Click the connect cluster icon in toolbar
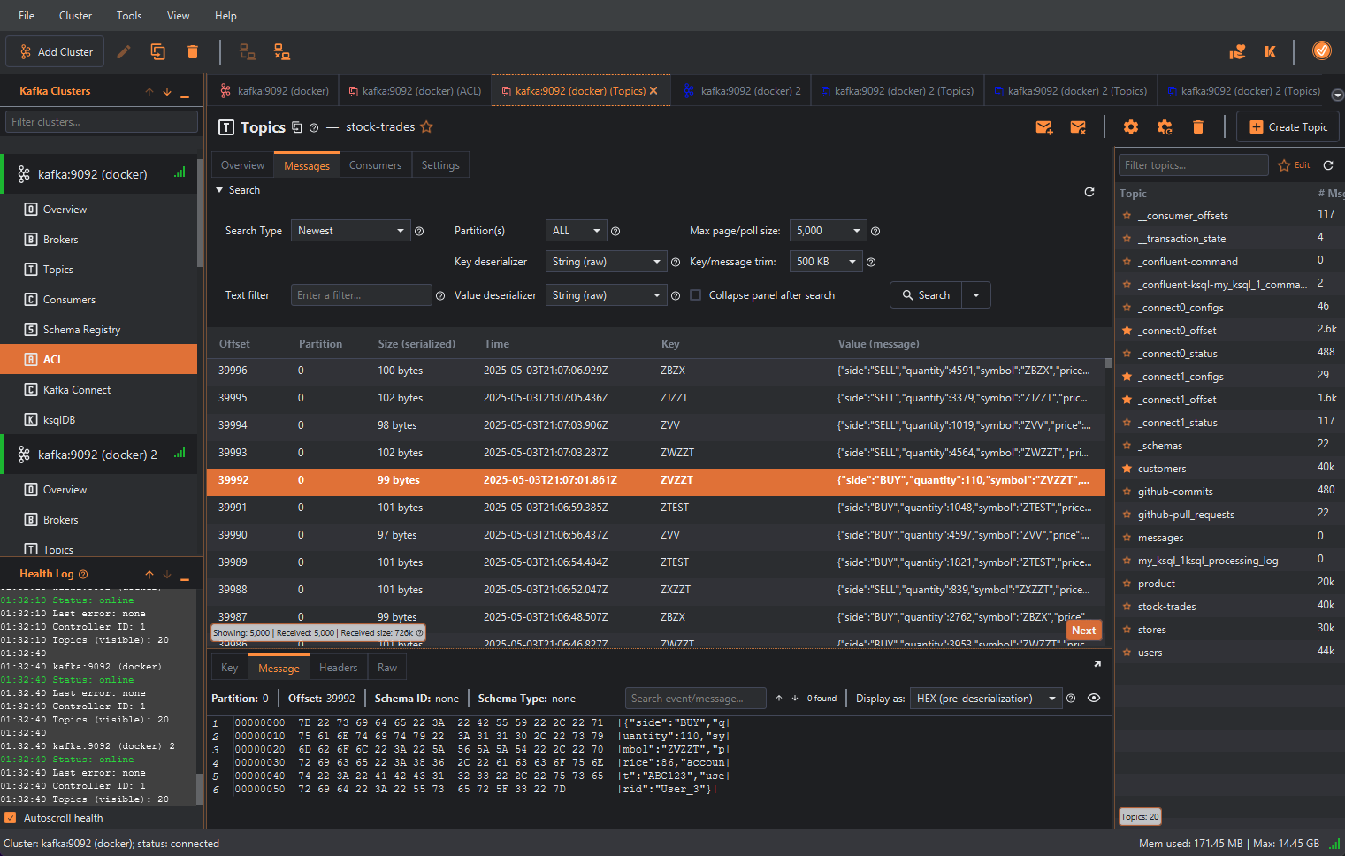The width and height of the screenshot is (1345, 856). coord(248,52)
